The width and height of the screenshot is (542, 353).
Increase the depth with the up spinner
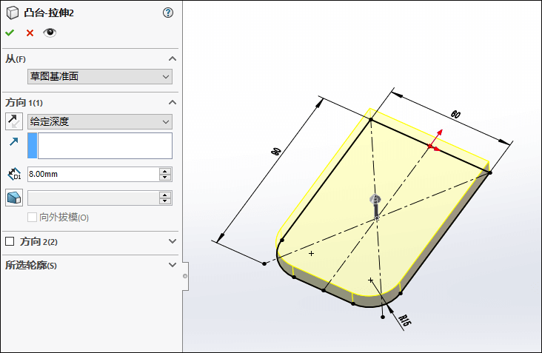point(165,171)
